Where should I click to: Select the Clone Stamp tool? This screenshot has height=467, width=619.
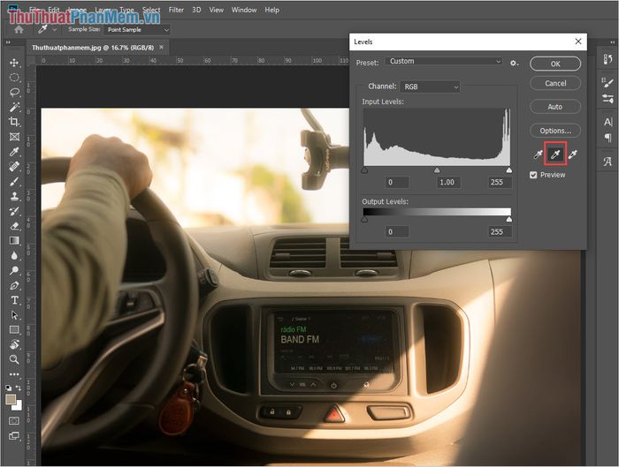point(14,196)
